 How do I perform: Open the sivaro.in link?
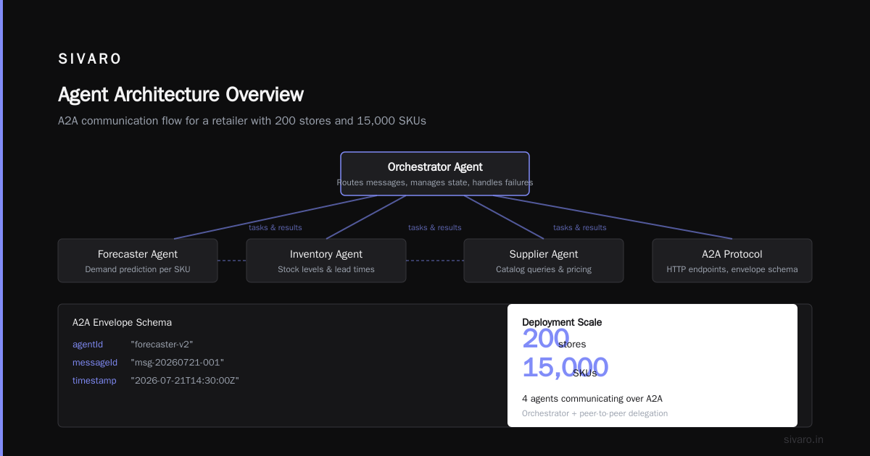[804, 439]
